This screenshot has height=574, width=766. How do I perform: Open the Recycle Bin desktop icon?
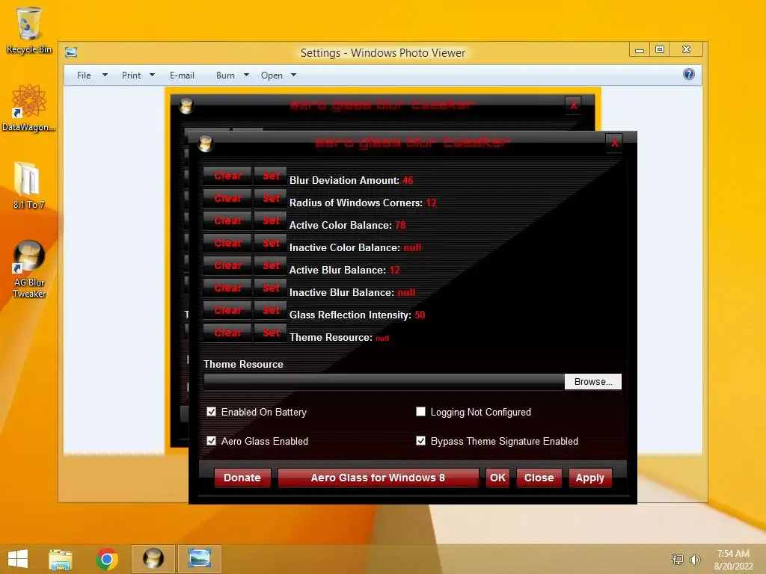pyautogui.click(x=29, y=29)
